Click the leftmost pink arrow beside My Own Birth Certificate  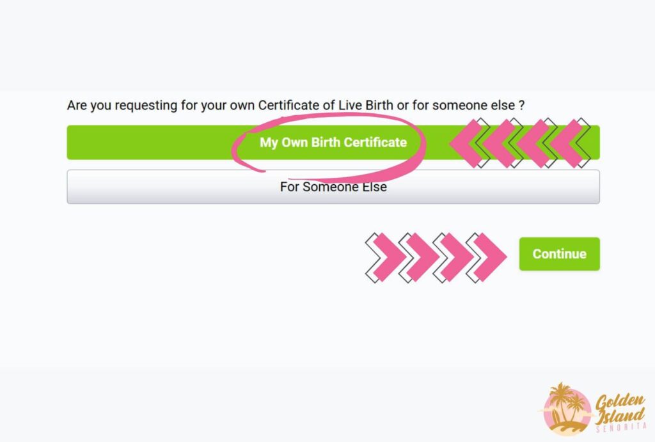pos(464,143)
